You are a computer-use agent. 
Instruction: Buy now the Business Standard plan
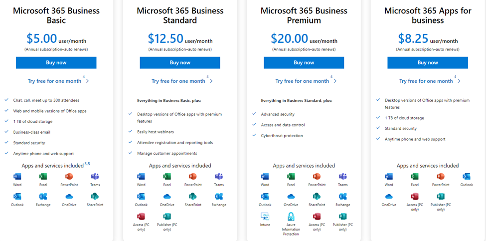[180, 63]
